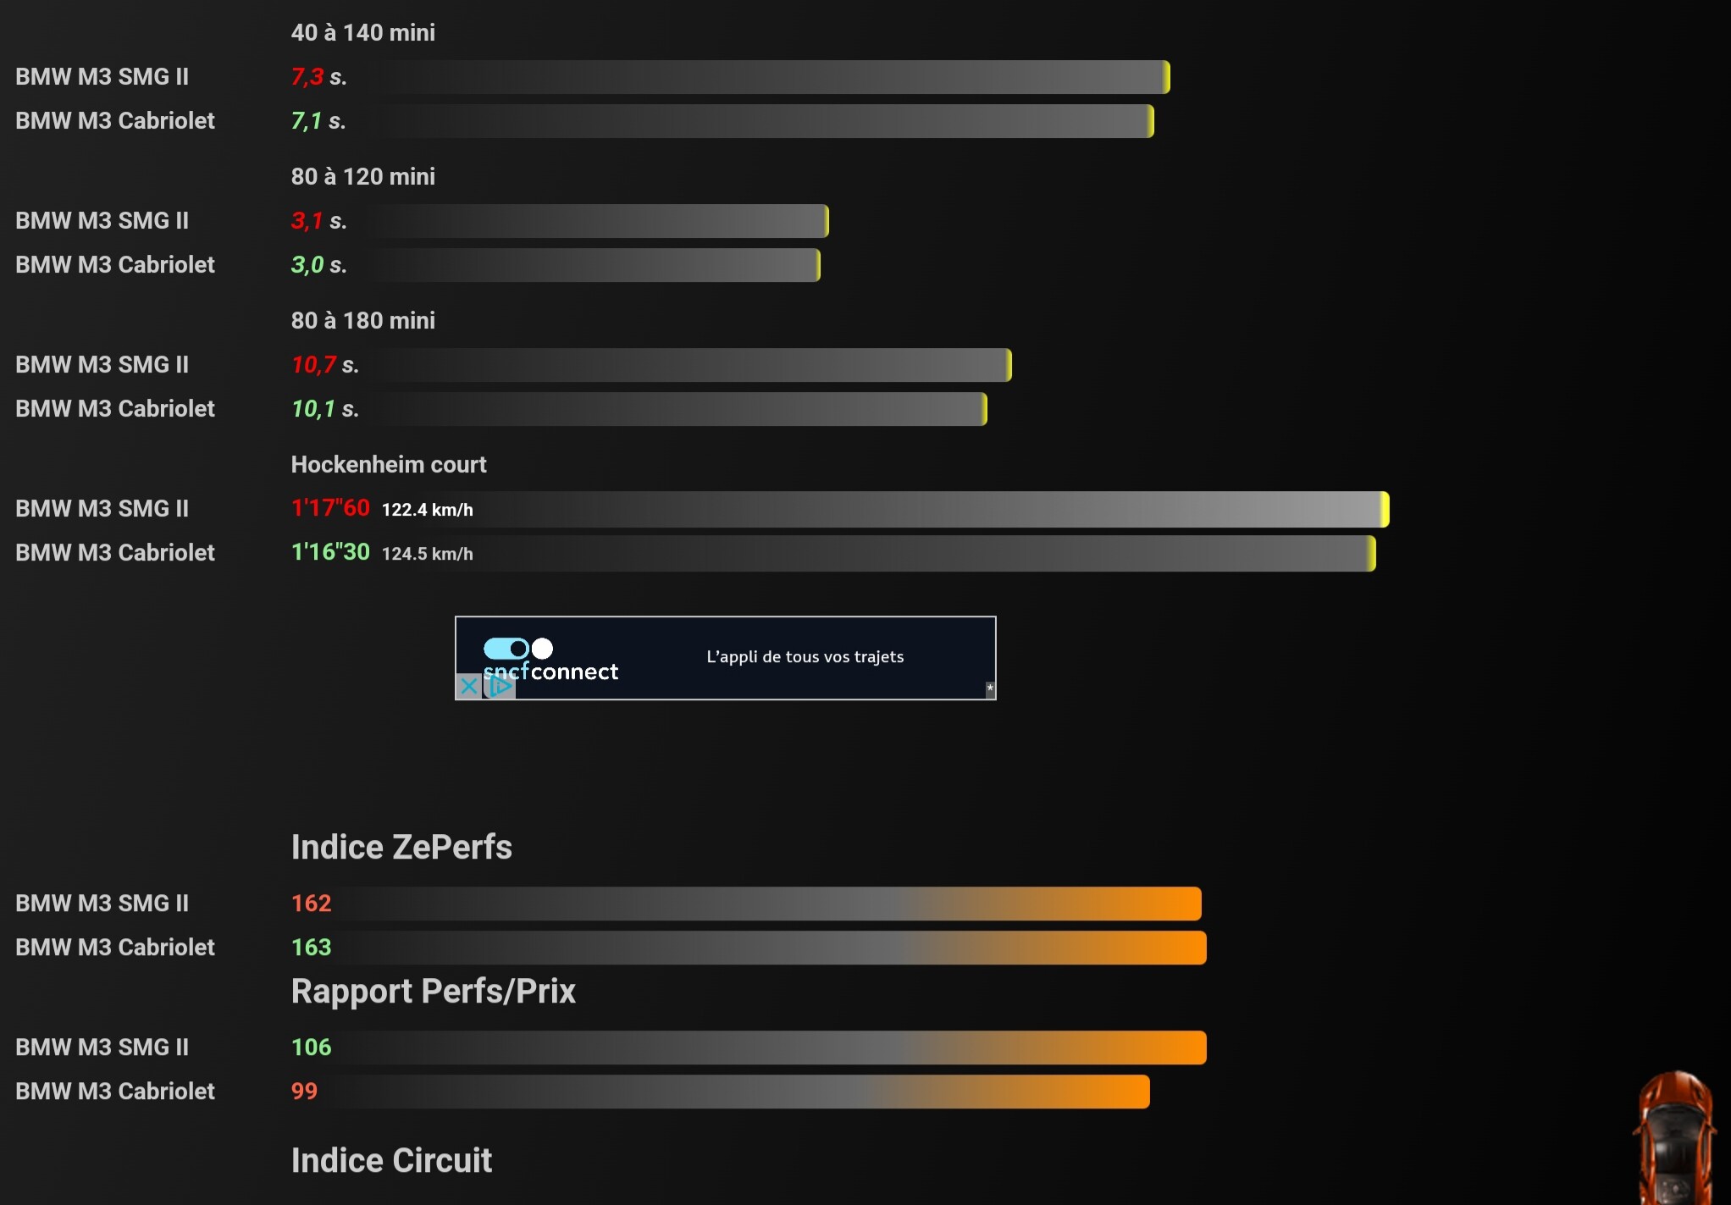Image resolution: width=1731 pixels, height=1205 pixels.
Task: Click the sncf connect logo in ad banner
Action: point(550,660)
